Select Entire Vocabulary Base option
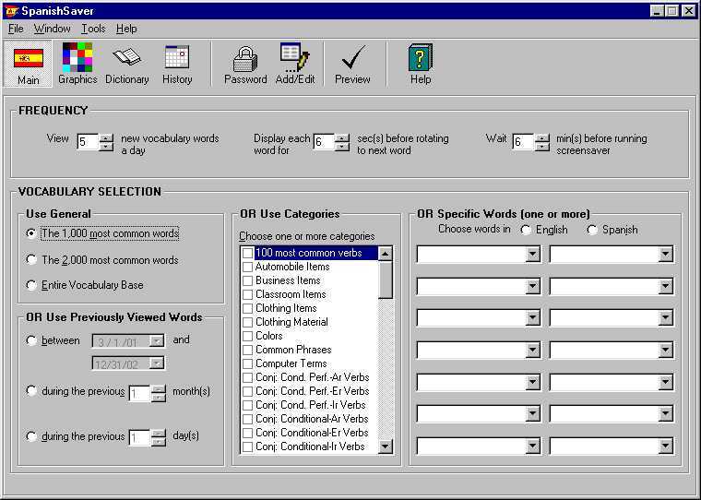This screenshot has height=500, width=701. coord(30,285)
